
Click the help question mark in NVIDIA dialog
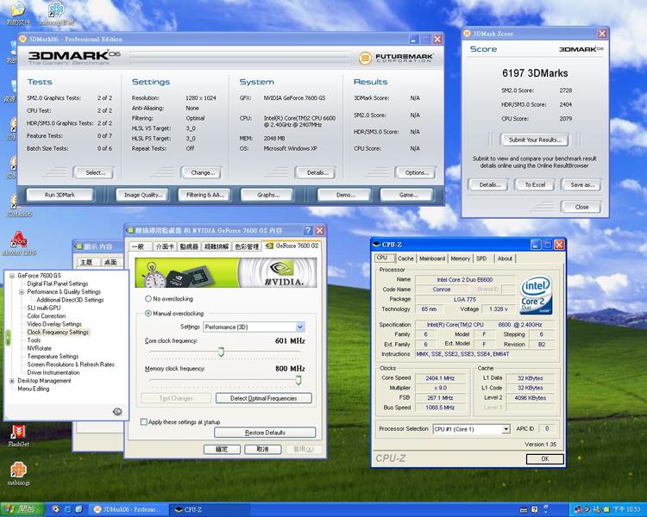(x=308, y=230)
